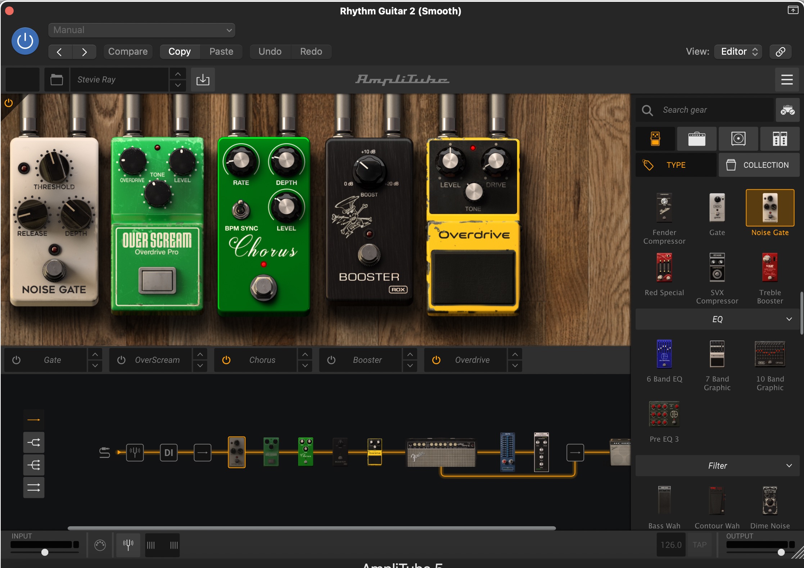Screen dimensions: 804x568
Task: Adjust the OUTPUT level slider
Action: click(781, 552)
